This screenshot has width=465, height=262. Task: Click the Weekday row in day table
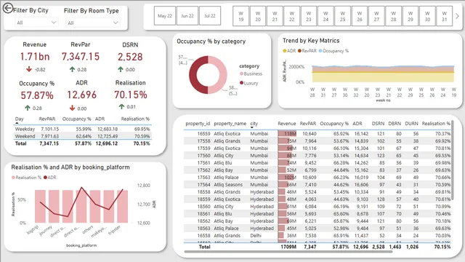[x=82, y=129]
